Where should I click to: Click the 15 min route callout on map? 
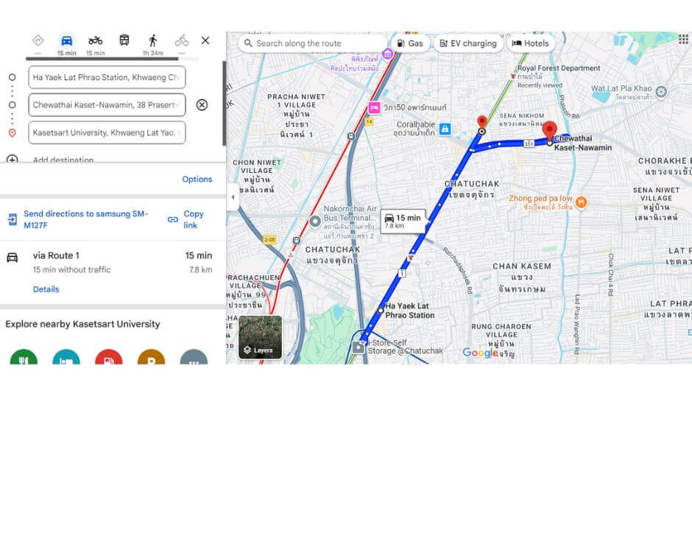403,221
